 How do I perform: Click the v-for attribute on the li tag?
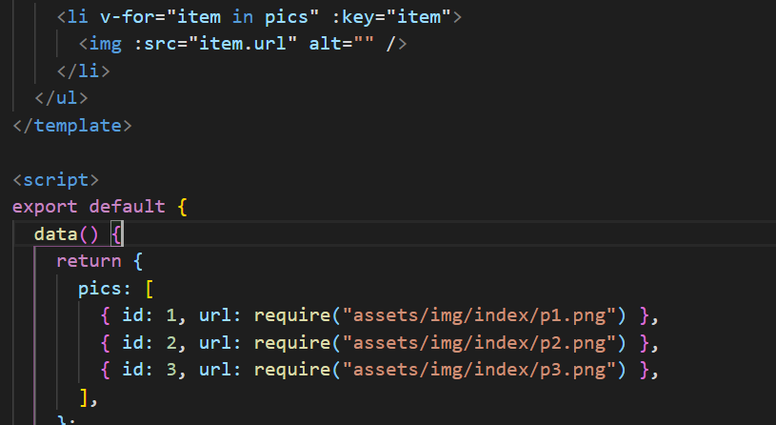[121, 16]
